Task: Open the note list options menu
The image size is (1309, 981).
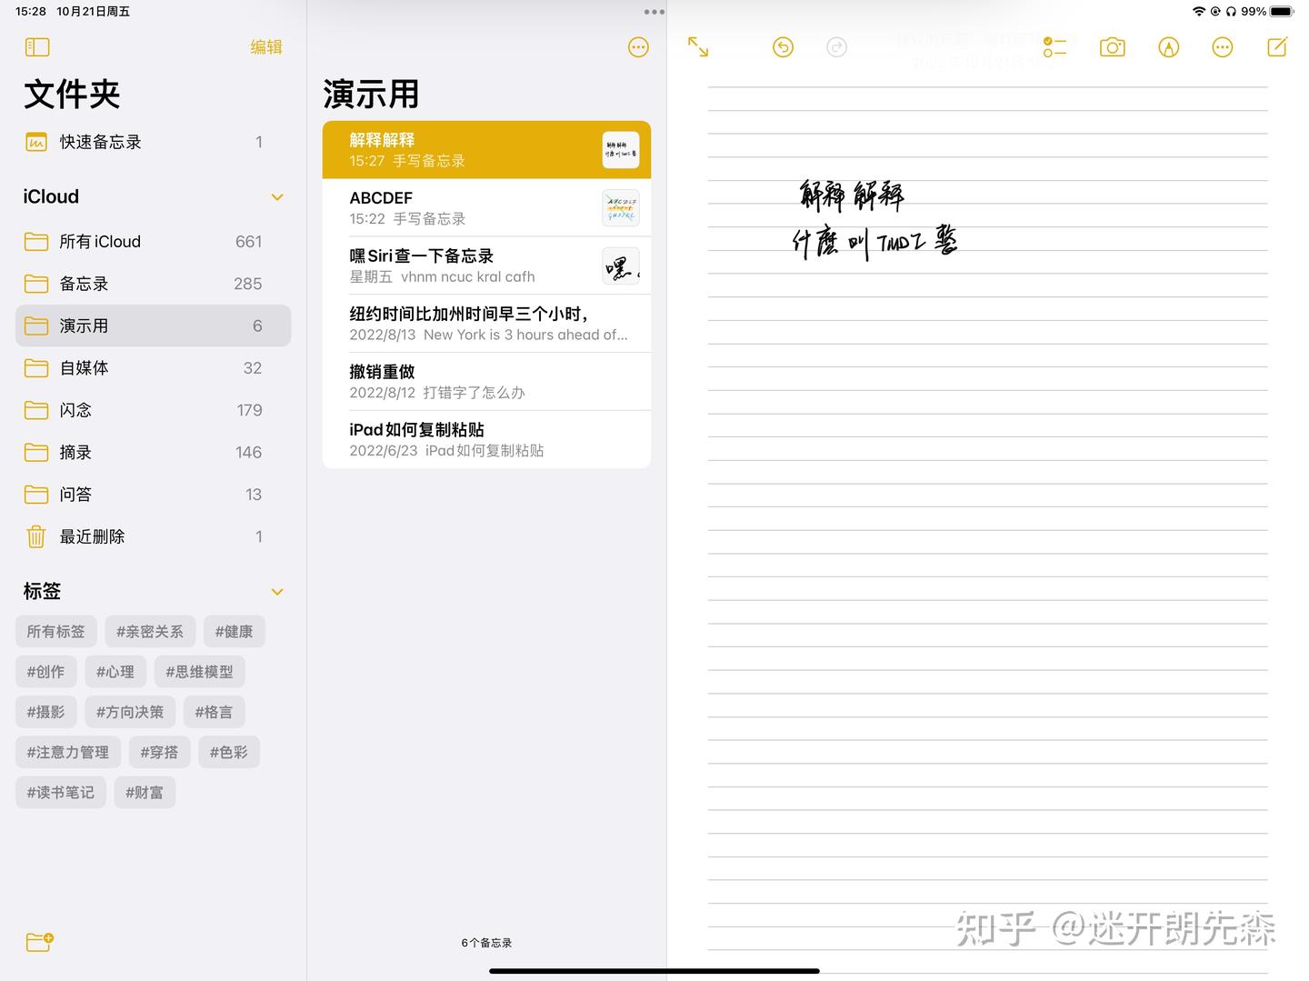Action: (x=638, y=46)
